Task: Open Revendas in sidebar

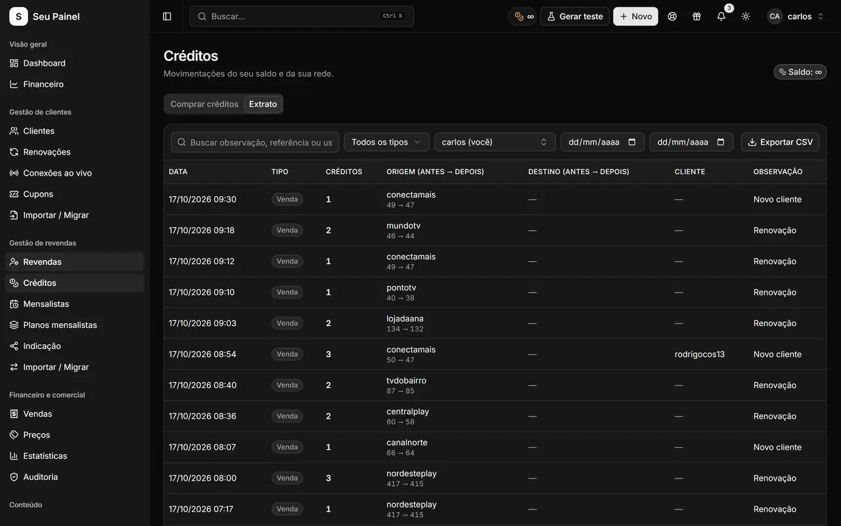Action: (74, 262)
